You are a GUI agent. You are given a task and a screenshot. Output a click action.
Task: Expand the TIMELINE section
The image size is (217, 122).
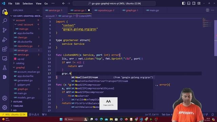(26, 106)
